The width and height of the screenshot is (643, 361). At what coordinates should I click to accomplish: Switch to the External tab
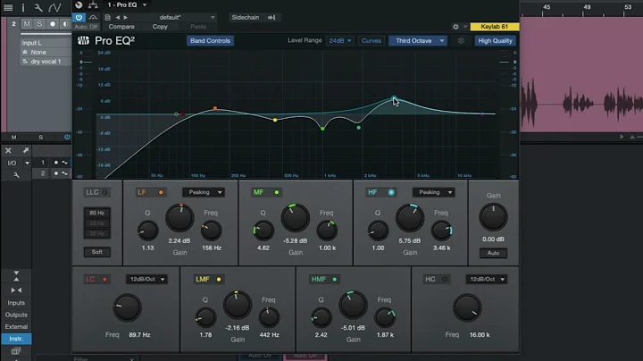(x=16, y=326)
